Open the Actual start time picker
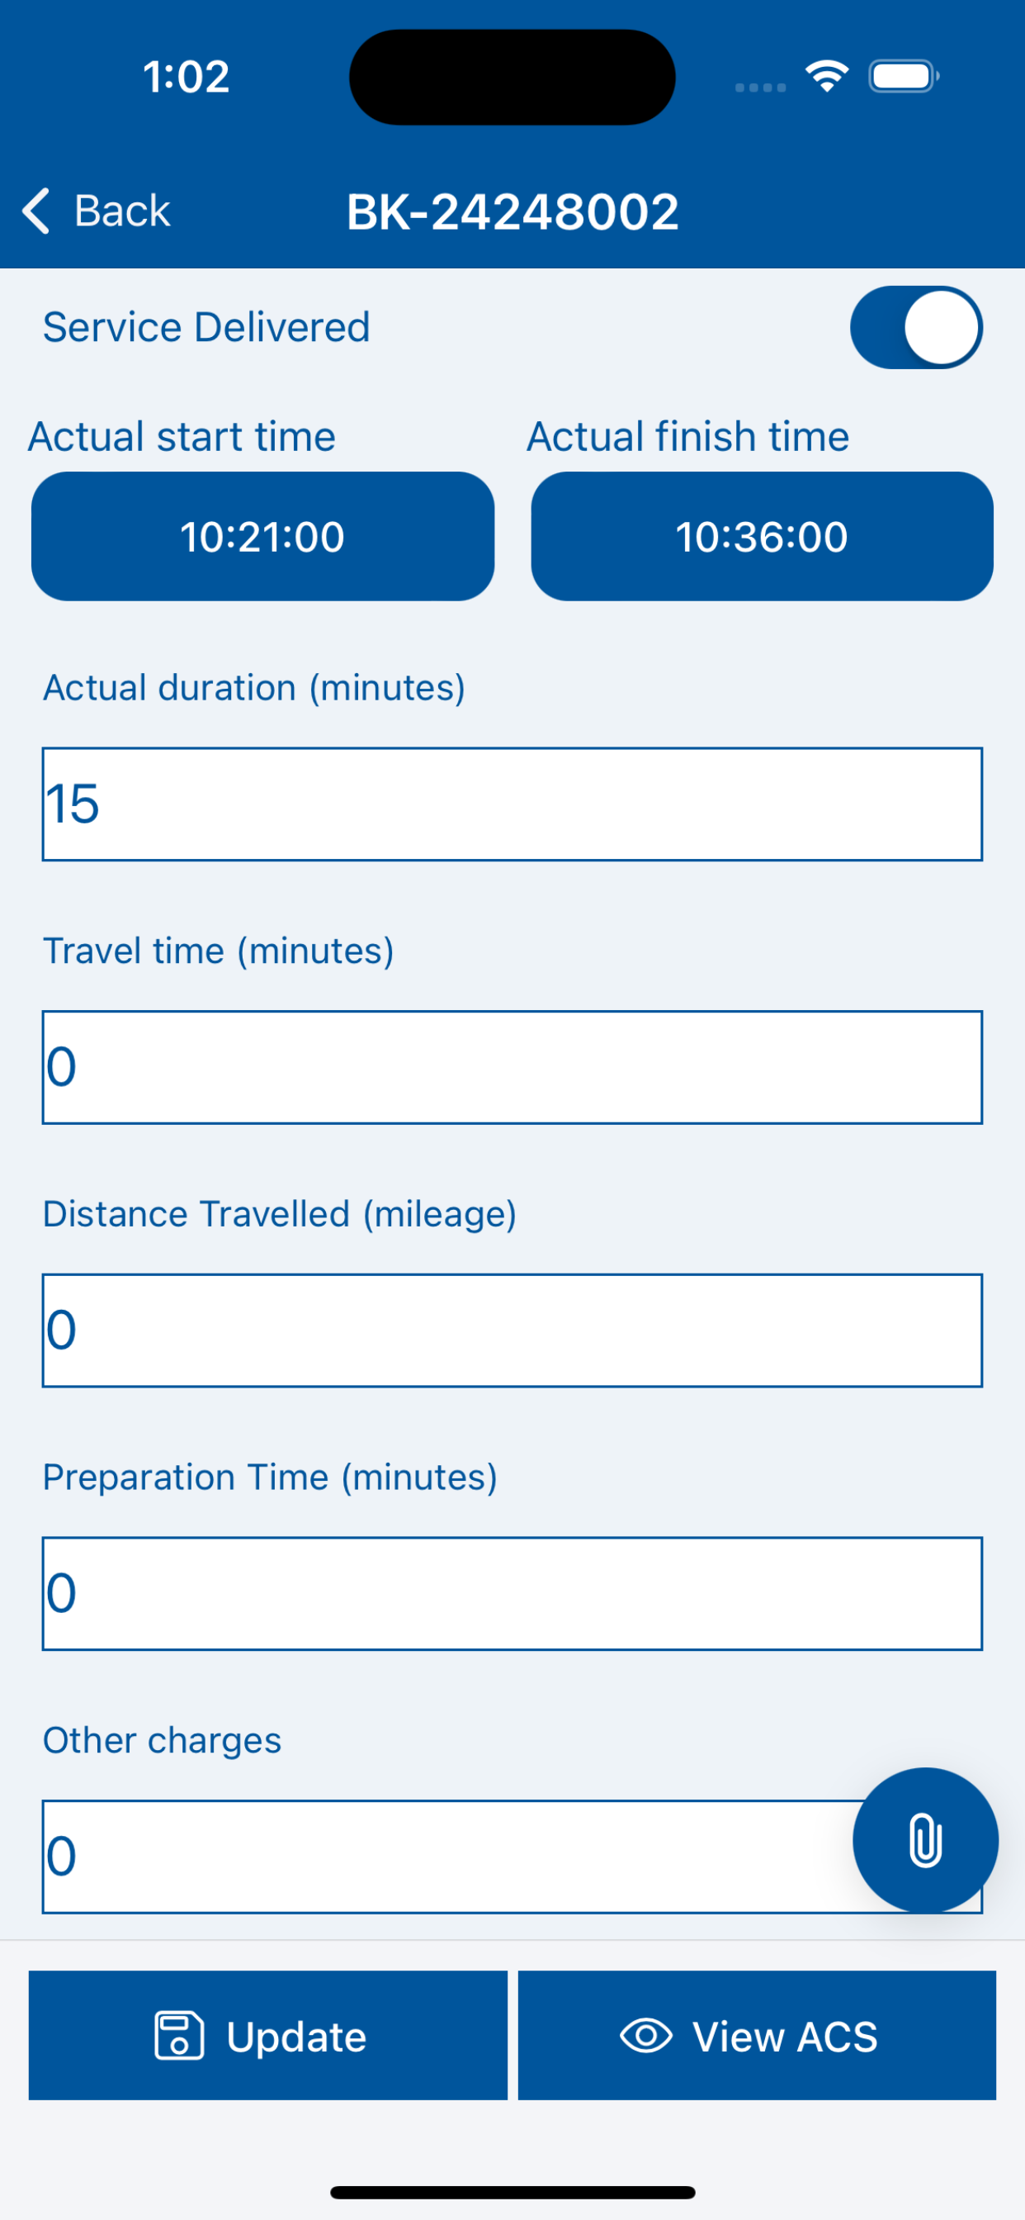 [262, 536]
